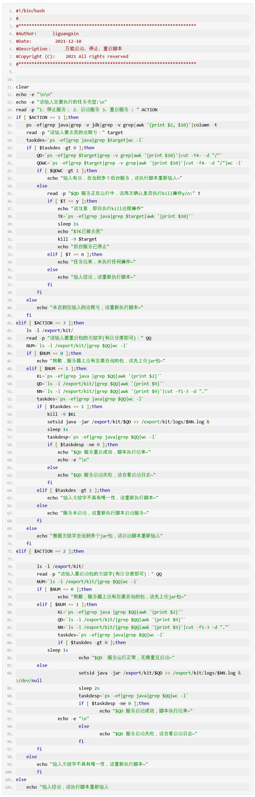This screenshot has height=797, width=255.
Task: Click the final 'else' on line 101
Action: click(21, 780)
